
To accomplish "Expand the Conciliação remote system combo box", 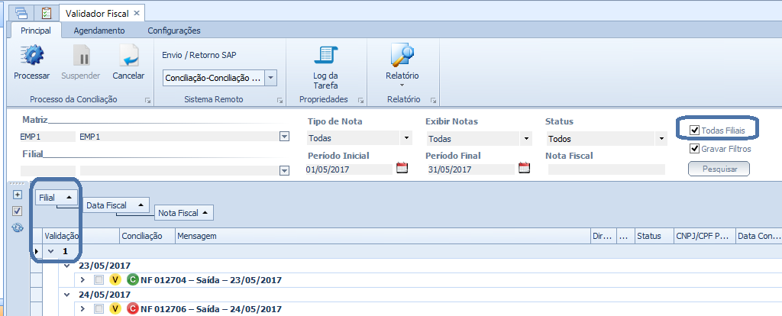I will point(270,78).
